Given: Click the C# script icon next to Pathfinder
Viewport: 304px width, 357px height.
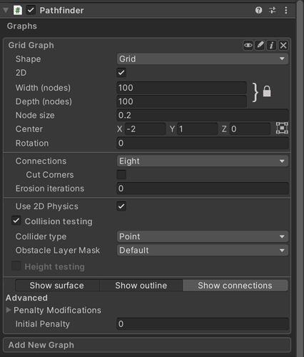Looking at the screenshot, I should click(x=18, y=10).
